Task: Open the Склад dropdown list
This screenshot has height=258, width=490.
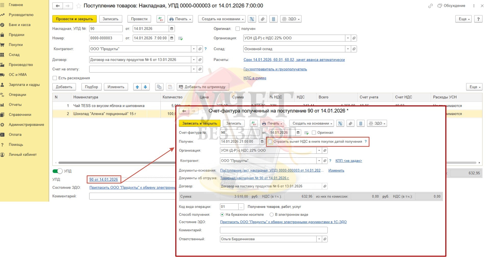Action: 348,49
